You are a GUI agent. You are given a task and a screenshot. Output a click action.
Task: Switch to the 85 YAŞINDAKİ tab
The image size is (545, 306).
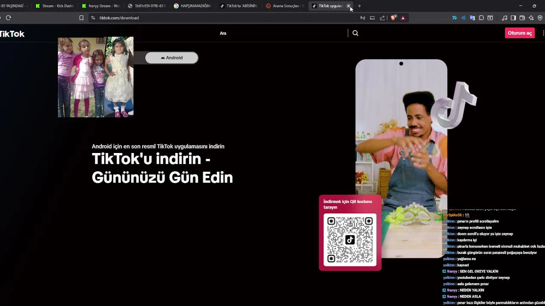click(x=14, y=6)
